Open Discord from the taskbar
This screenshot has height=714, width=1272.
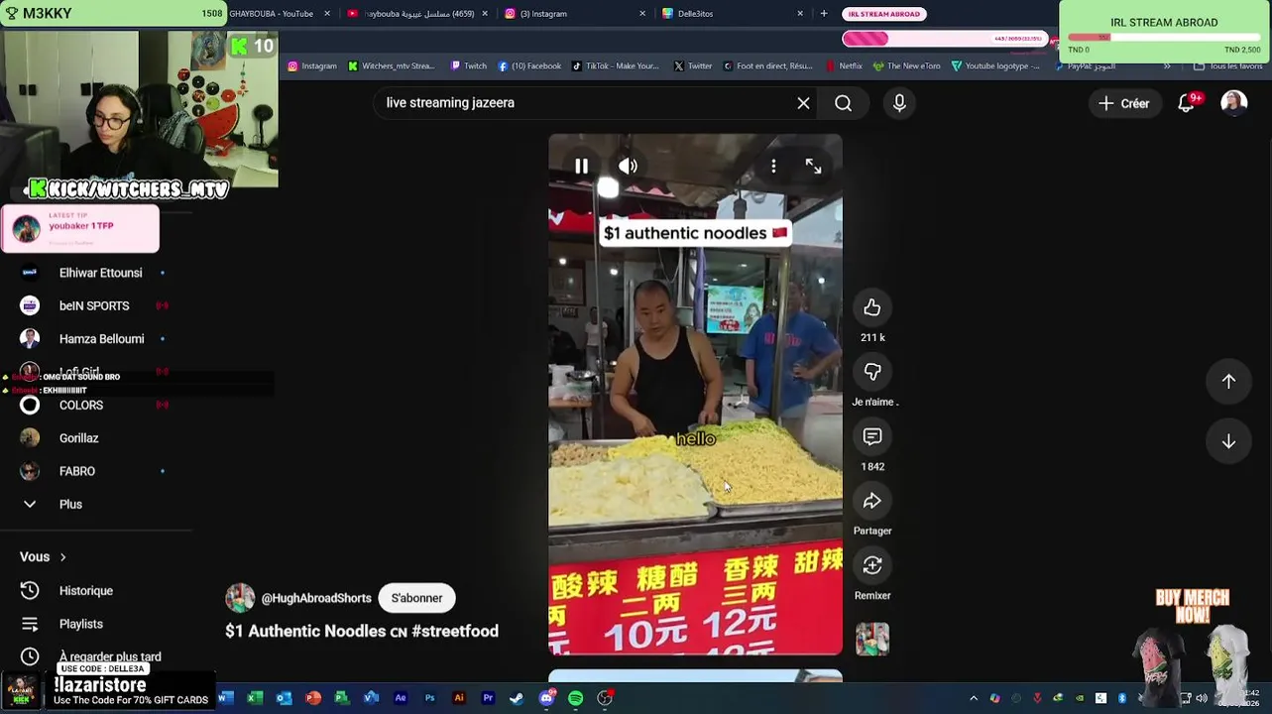click(546, 698)
